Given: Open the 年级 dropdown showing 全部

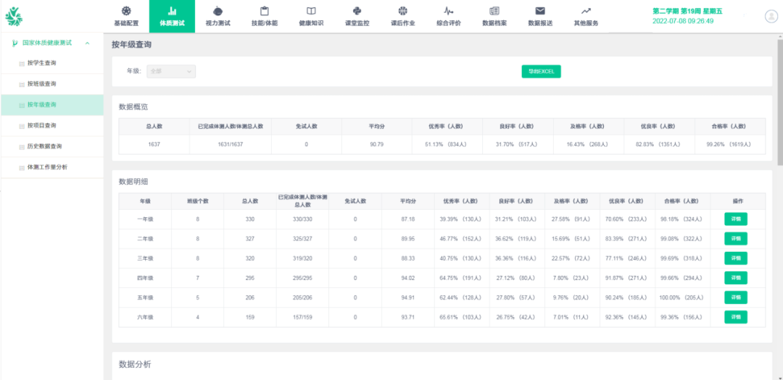Looking at the screenshot, I should click(171, 72).
